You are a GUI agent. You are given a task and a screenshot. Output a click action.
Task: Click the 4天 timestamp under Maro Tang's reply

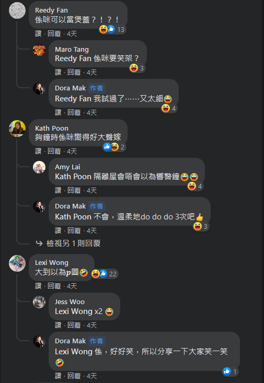(91, 72)
